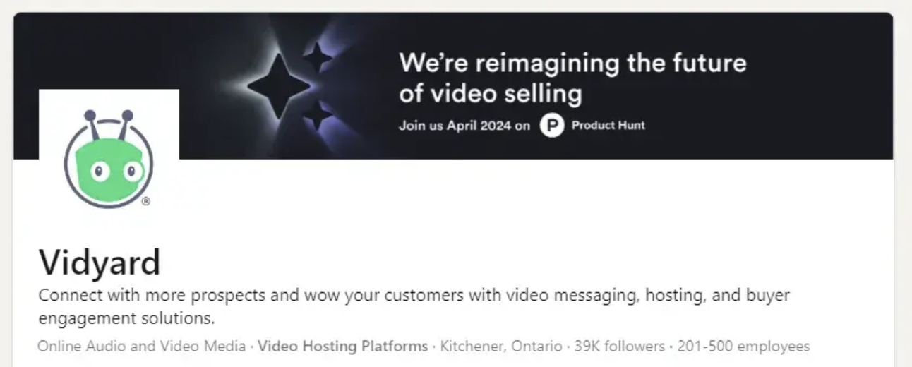The image size is (912, 367).
Task: Click the robot's right eye
Action: coord(131,171)
